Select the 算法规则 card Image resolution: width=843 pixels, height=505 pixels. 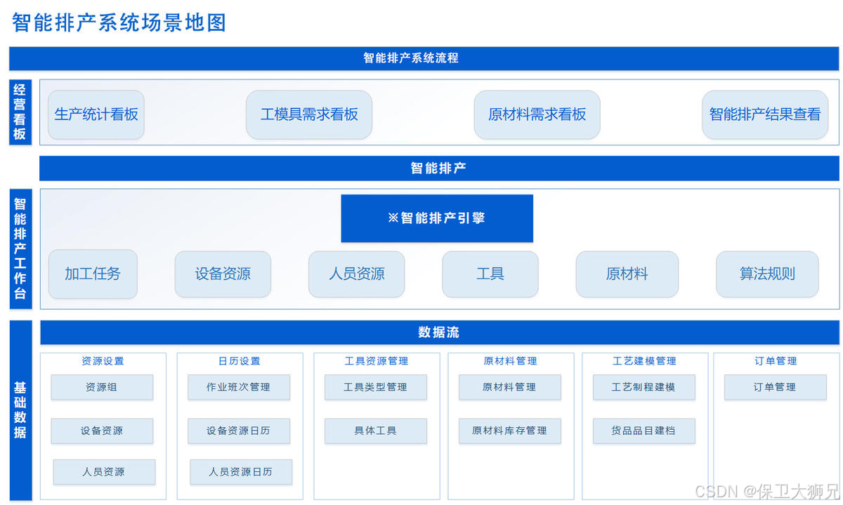pyautogui.click(x=767, y=274)
